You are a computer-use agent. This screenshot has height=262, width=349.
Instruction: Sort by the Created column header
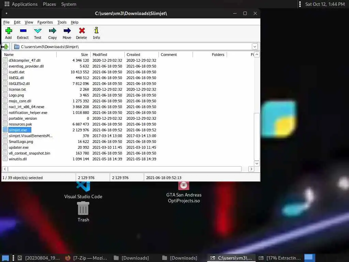pyautogui.click(x=141, y=55)
